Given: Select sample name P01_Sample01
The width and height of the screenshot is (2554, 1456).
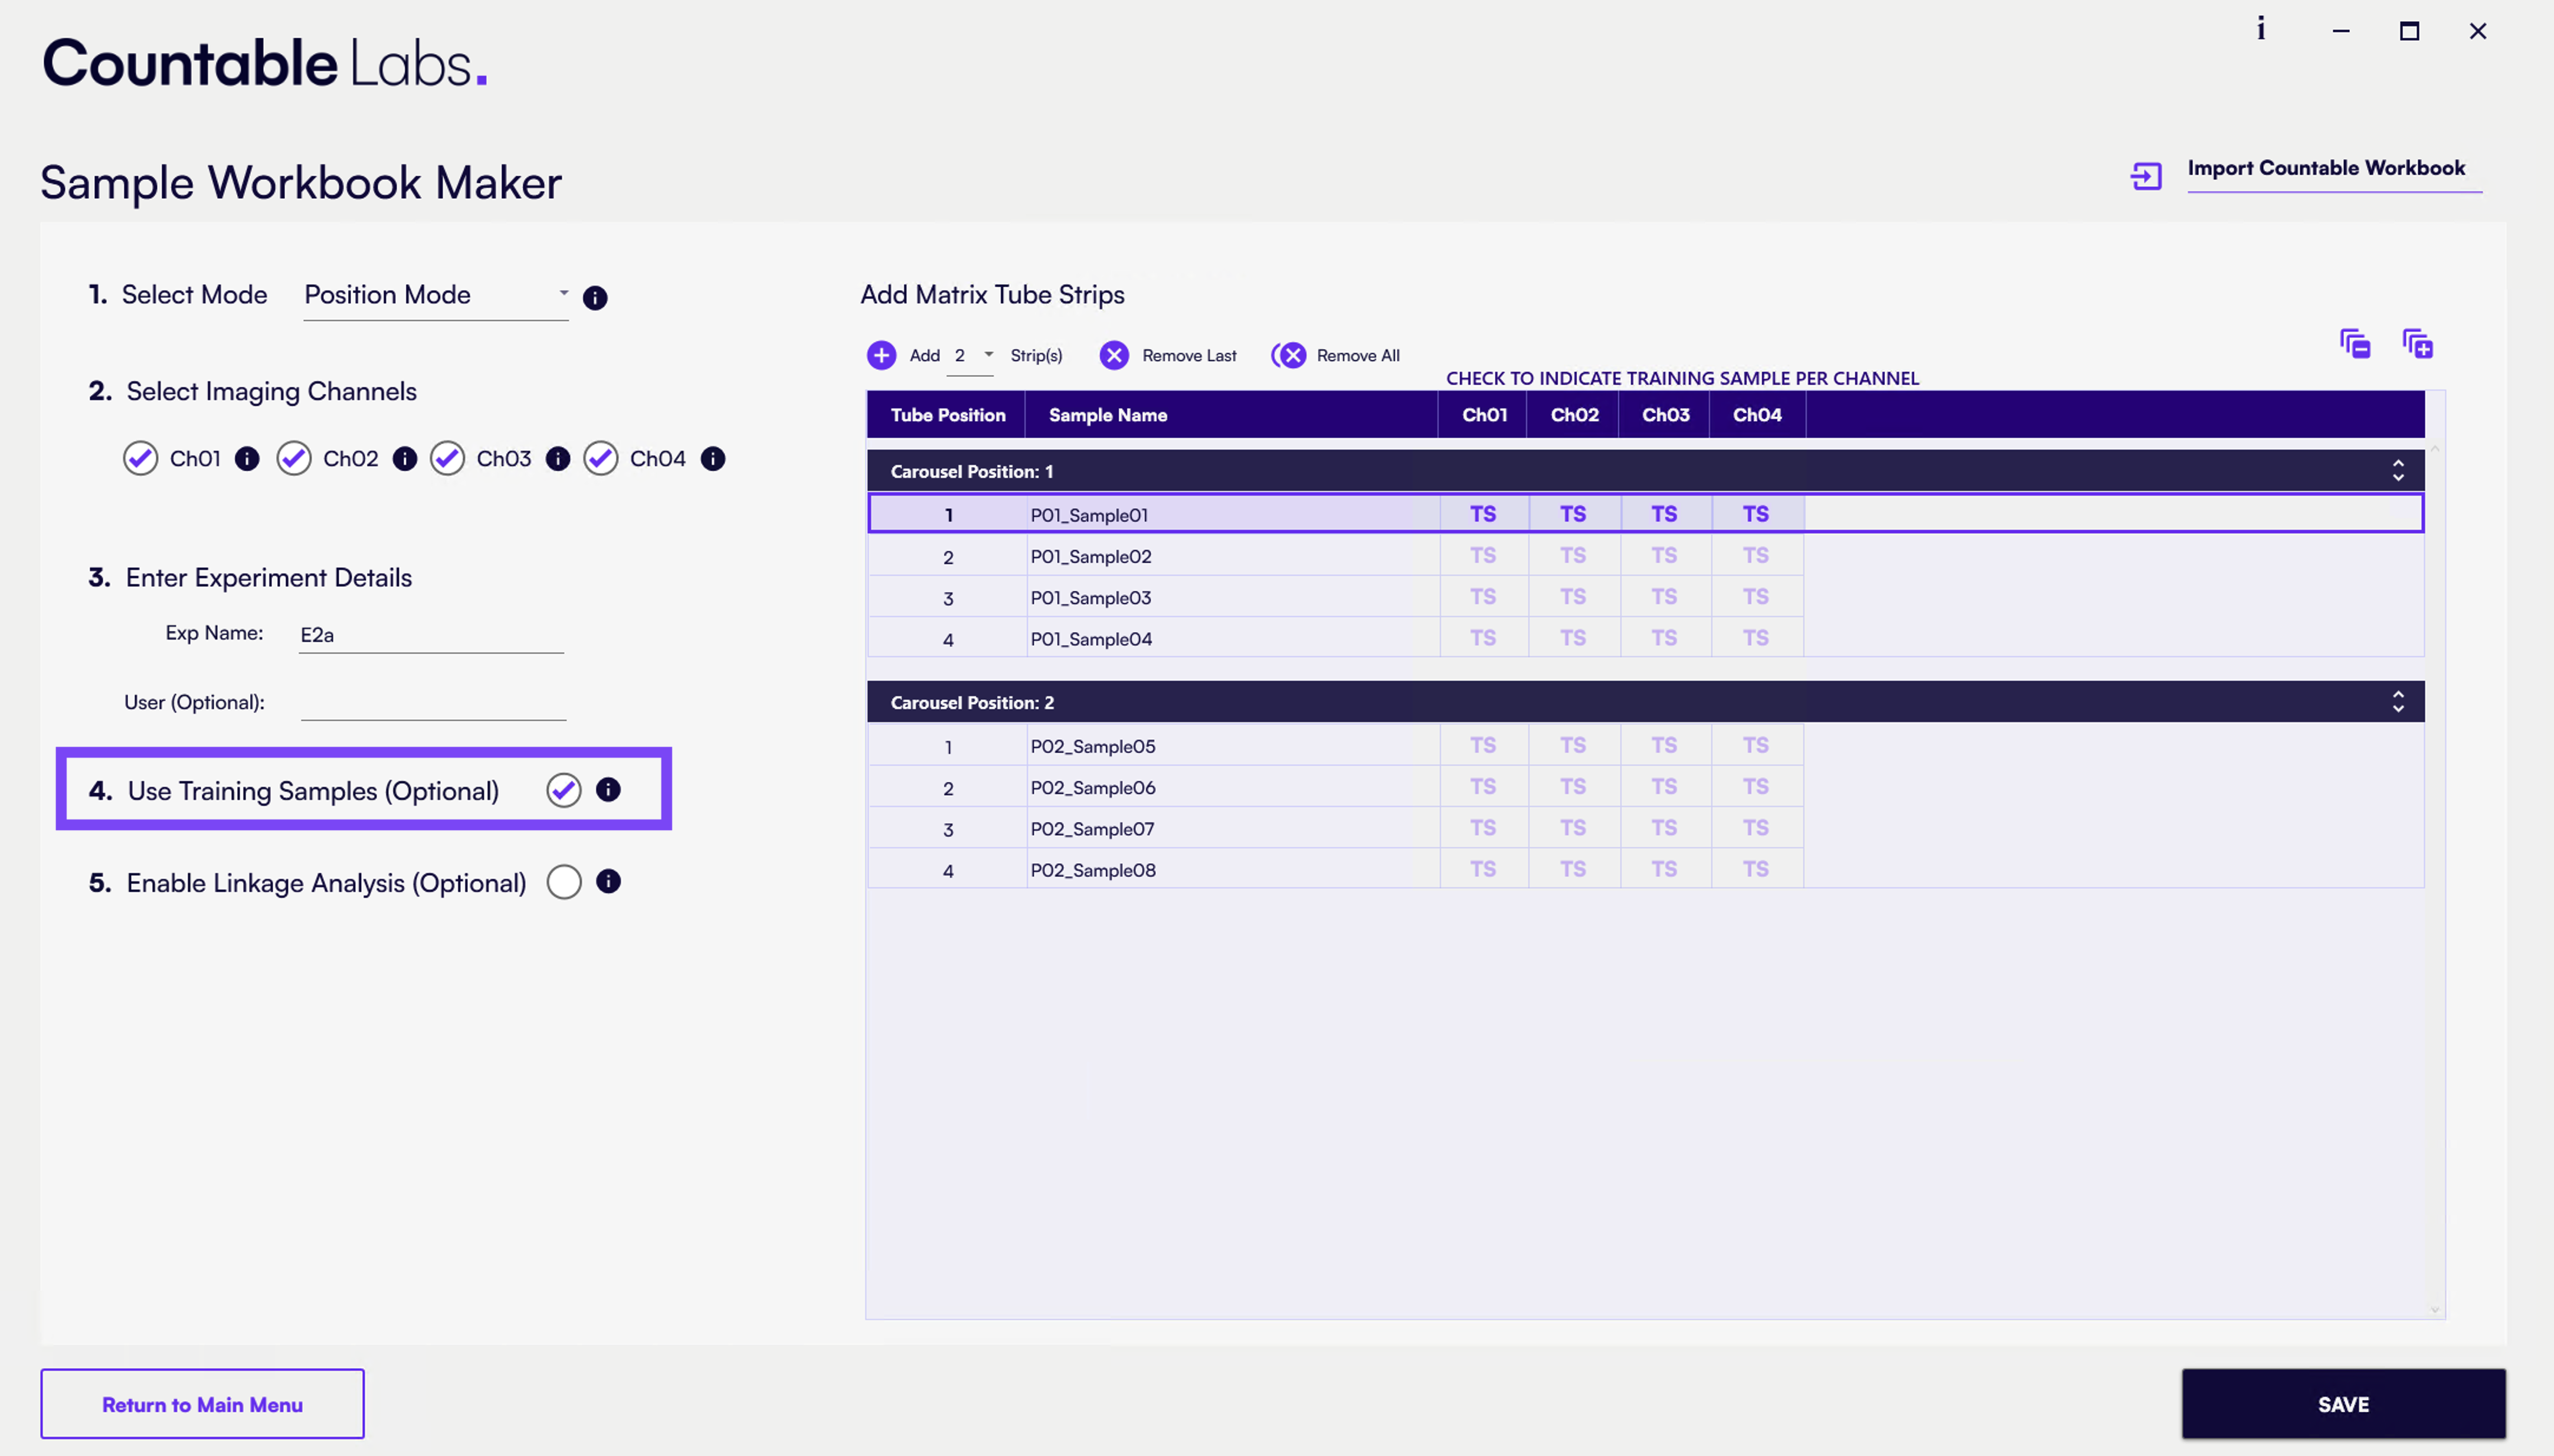Looking at the screenshot, I should (1089, 515).
